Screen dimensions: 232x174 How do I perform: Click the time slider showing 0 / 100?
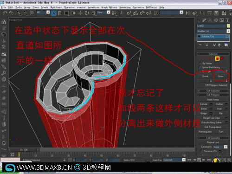(x=24, y=150)
